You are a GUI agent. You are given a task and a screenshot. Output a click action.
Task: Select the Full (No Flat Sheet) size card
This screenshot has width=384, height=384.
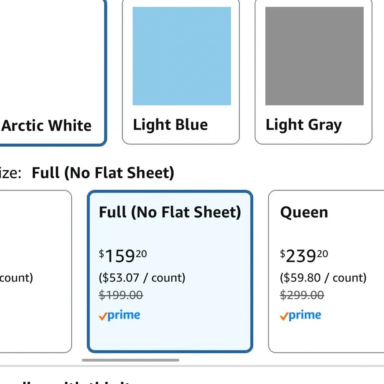pyautogui.click(x=170, y=271)
